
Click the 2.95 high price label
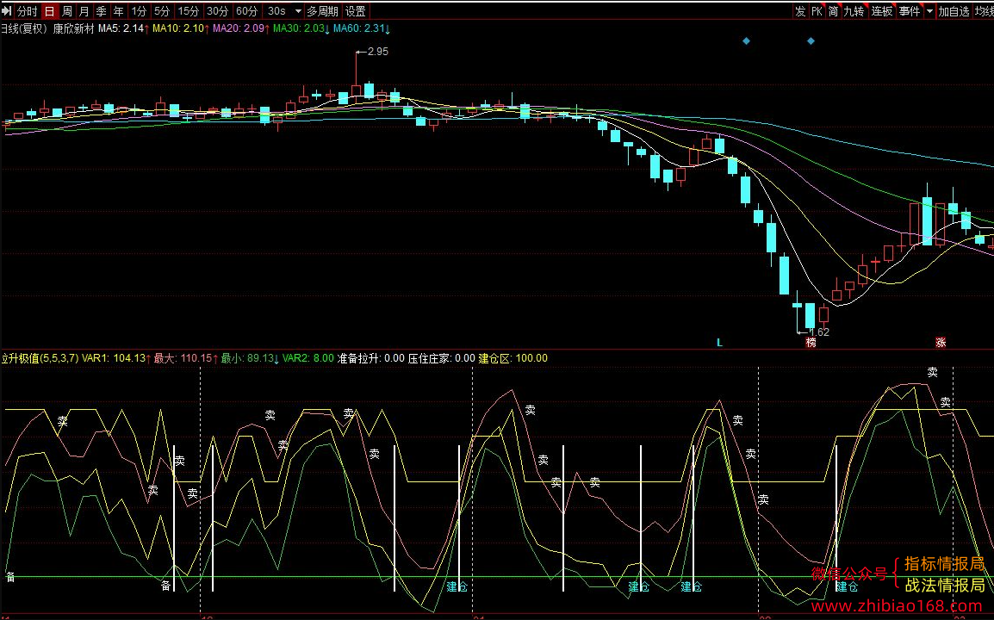point(378,52)
